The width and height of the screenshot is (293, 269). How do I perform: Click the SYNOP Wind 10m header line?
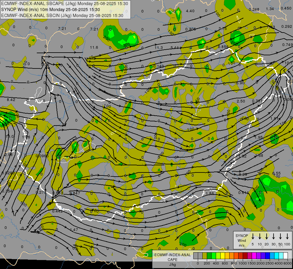click(51, 10)
